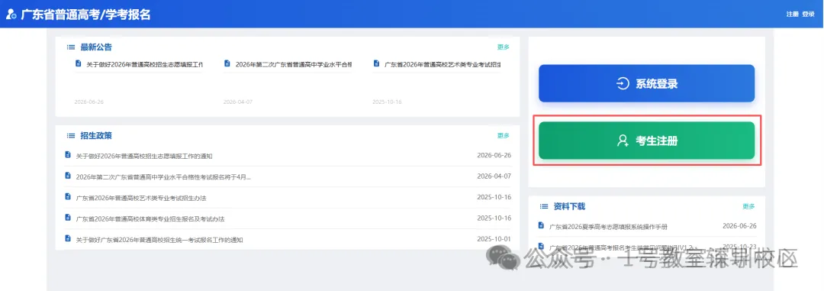824x291 pixels.
Task: Click document icon beside 艺术类专业考试招生办法 row
Action: [x=67, y=196]
